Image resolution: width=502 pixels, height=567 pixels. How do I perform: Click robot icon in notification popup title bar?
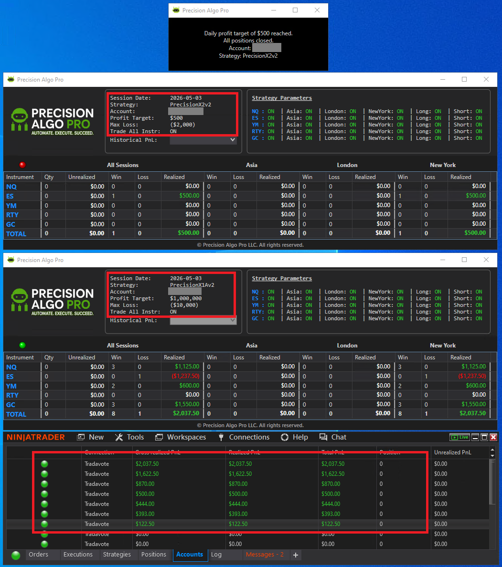point(176,10)
